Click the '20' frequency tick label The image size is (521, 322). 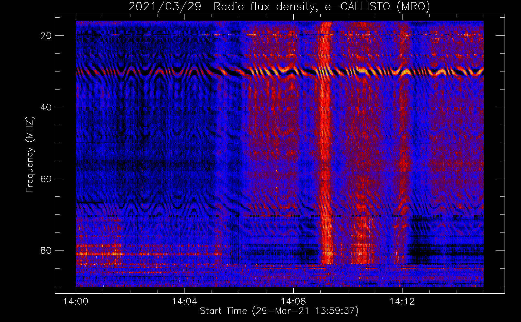coord(46,36)
